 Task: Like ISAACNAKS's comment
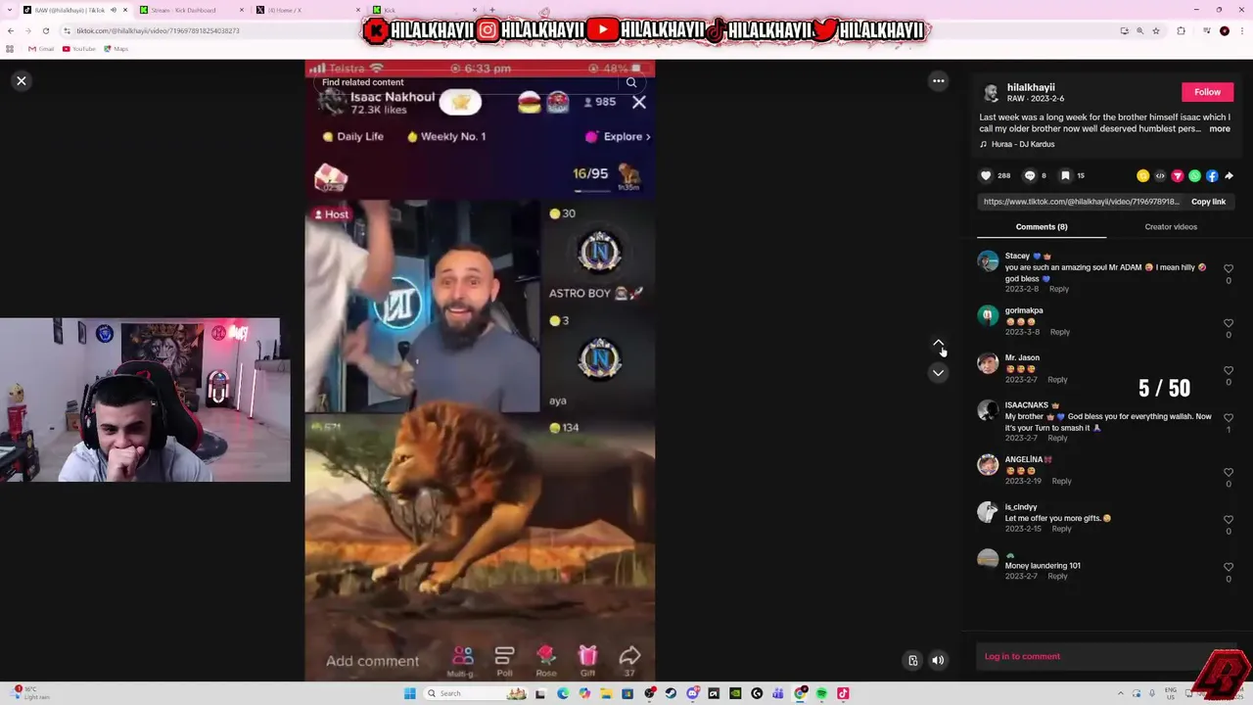pos(1229,418)
